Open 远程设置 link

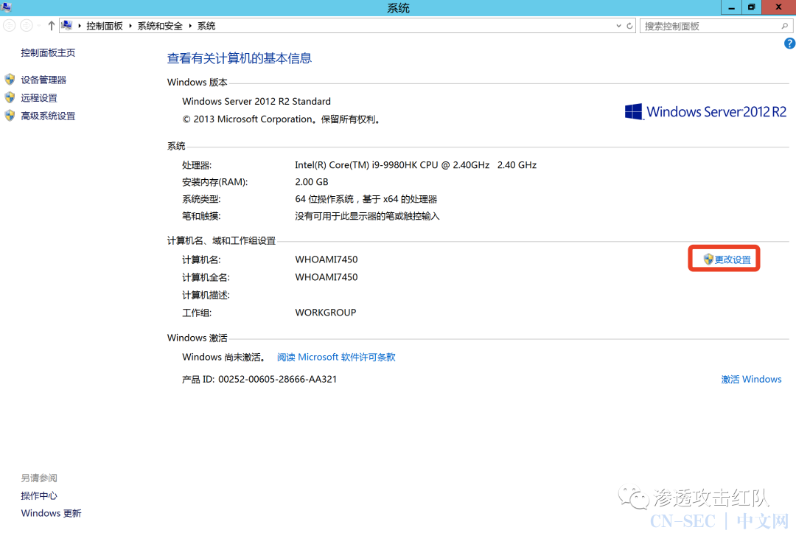(x=39, y=98)
